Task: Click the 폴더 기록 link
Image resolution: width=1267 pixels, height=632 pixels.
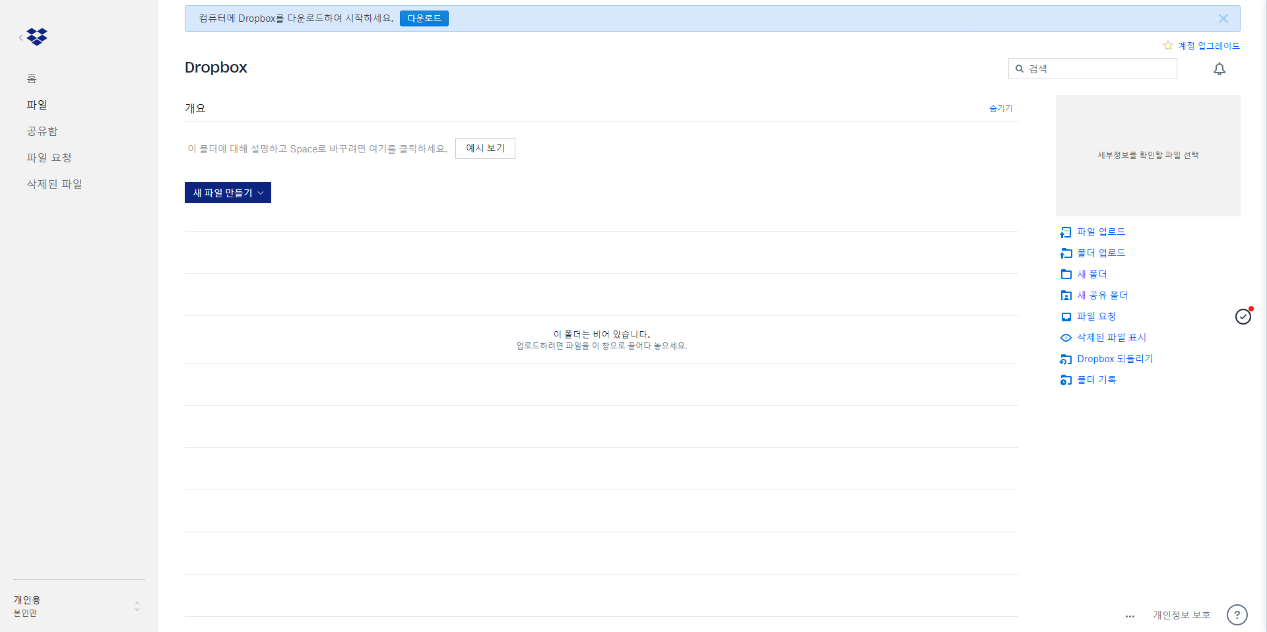Action: click(x=1097, y=380)
